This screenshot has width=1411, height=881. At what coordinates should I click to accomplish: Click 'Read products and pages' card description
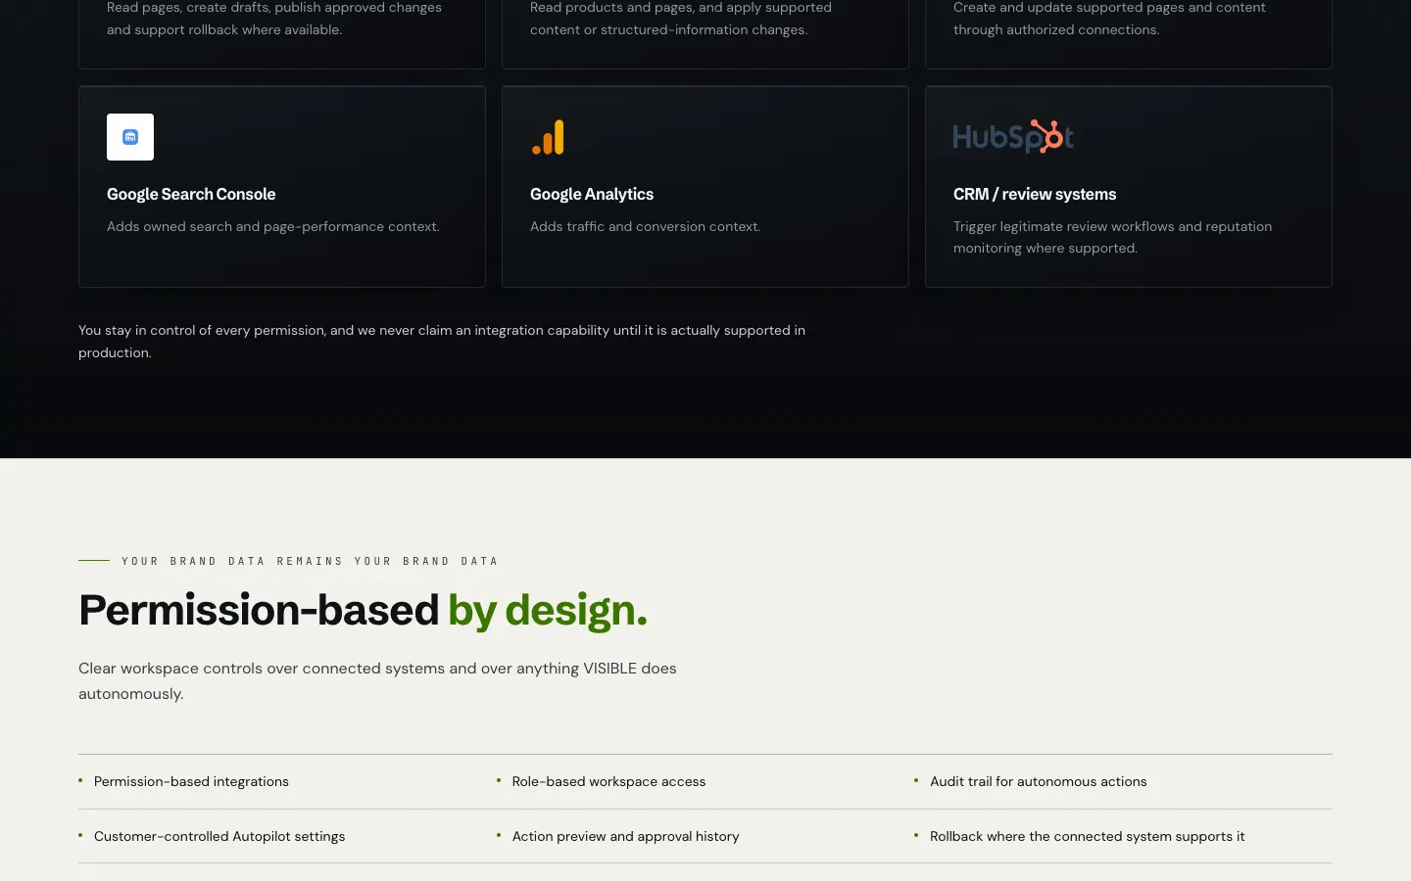[681, 19]
